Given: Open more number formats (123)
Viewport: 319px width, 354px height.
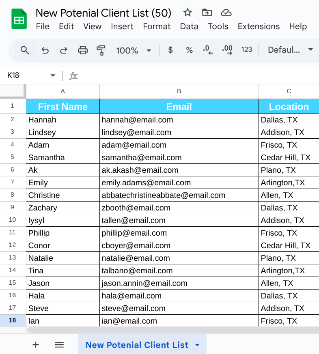Looking at the screenshot, I should coord(246,49).
